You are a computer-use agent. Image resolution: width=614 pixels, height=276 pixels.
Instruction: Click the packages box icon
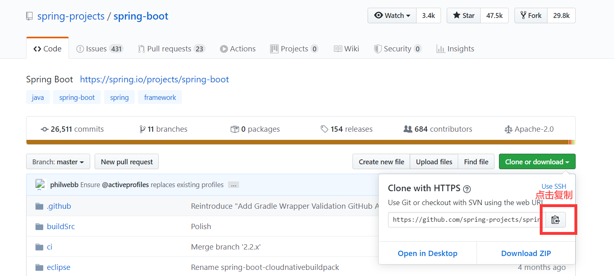235,129
